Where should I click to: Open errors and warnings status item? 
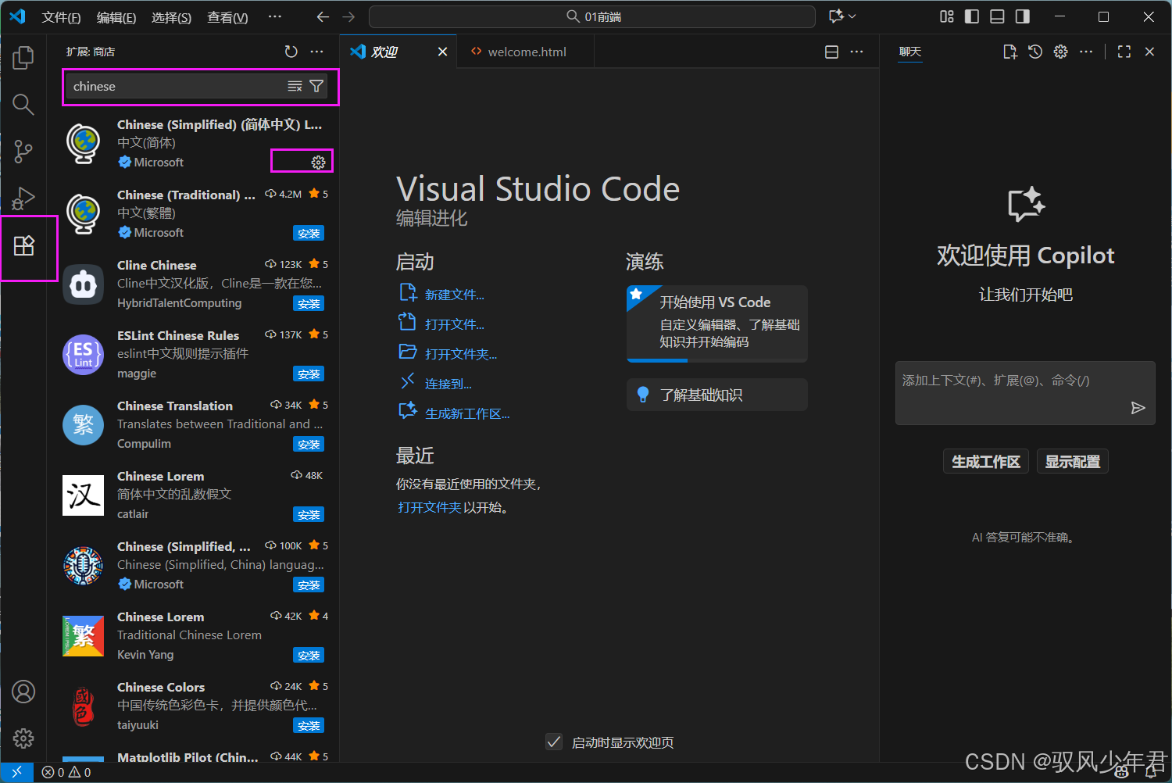click(x=66, y=772)
